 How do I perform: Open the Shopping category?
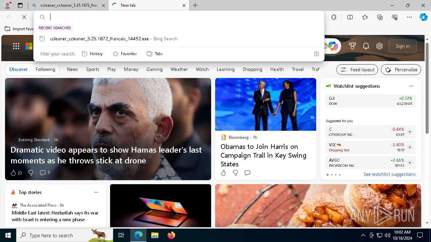click(253, 69)
